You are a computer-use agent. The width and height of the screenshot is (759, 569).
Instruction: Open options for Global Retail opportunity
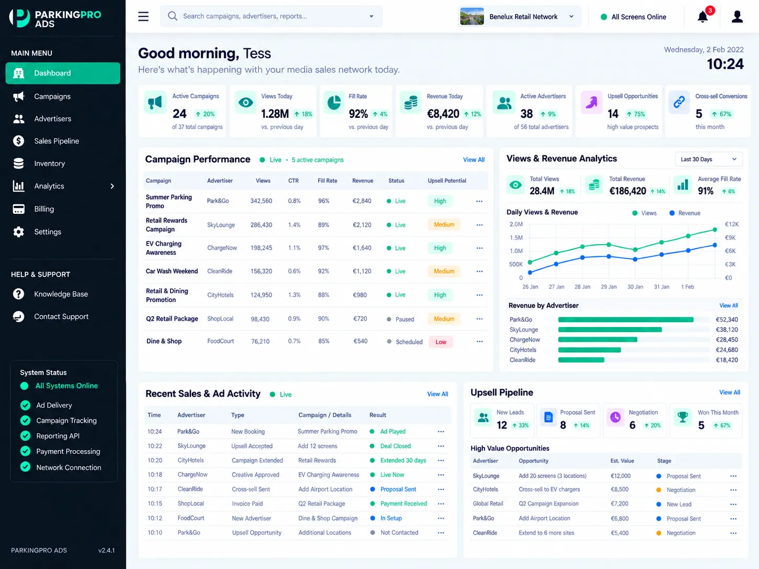[x=733, y=505]
